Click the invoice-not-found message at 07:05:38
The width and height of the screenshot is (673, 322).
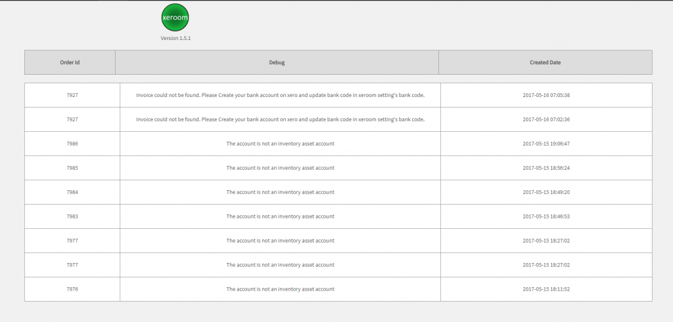tap(280, 95)
